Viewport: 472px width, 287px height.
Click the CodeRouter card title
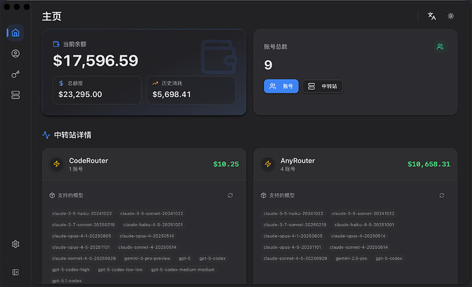click(88, 161)
